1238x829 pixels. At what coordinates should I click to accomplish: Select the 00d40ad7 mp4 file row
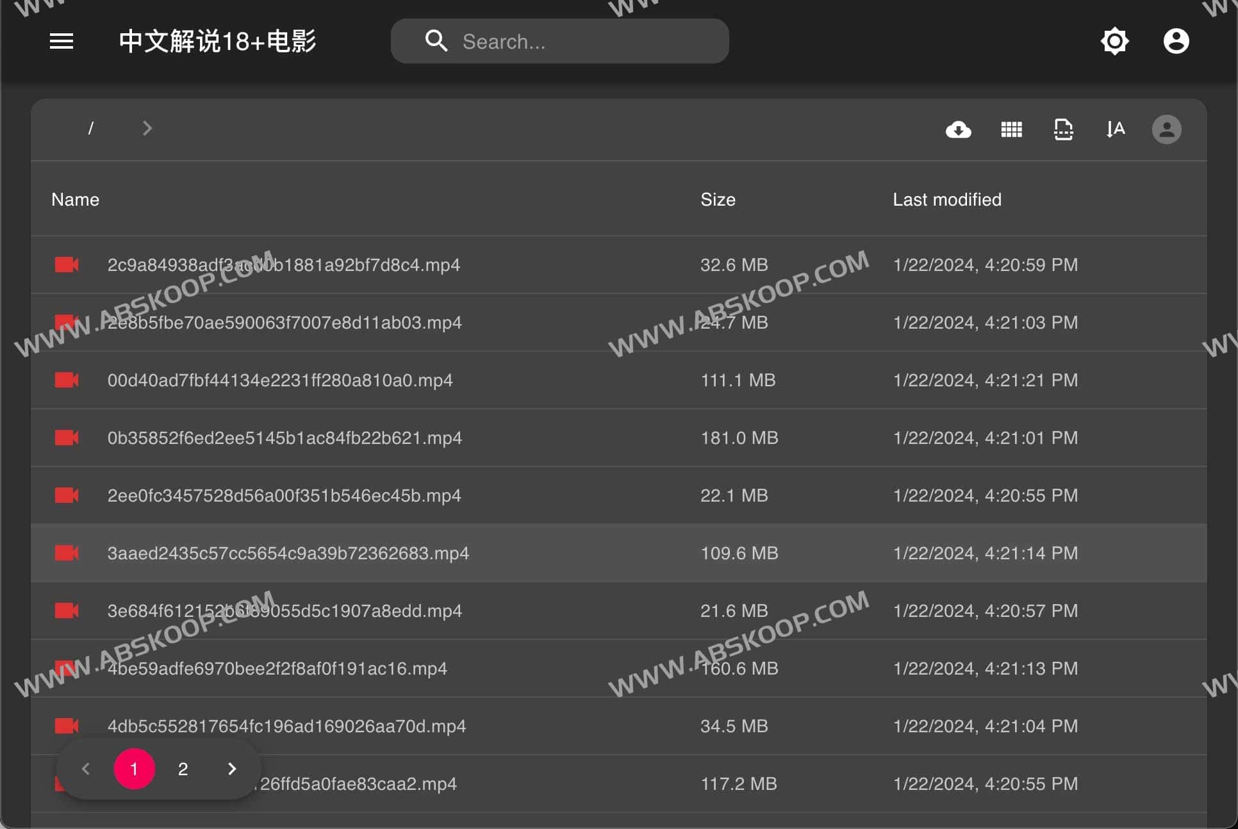click(x=619, y=379)
